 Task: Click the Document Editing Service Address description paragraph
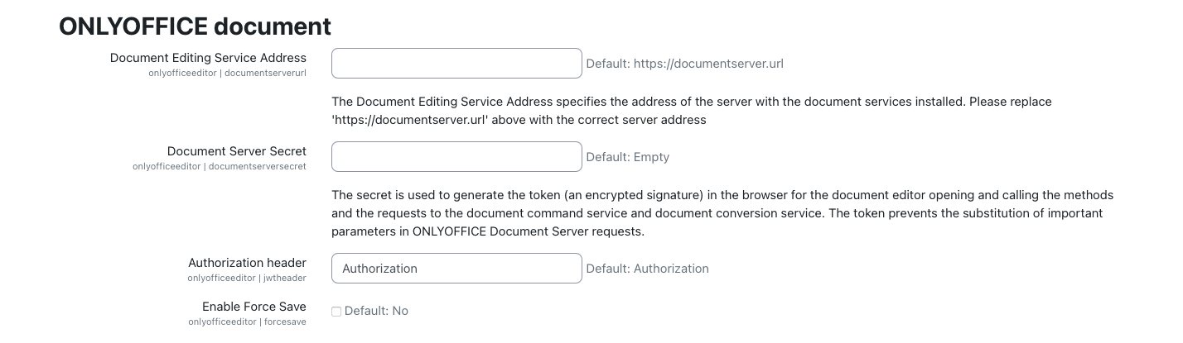pos(691,102)
